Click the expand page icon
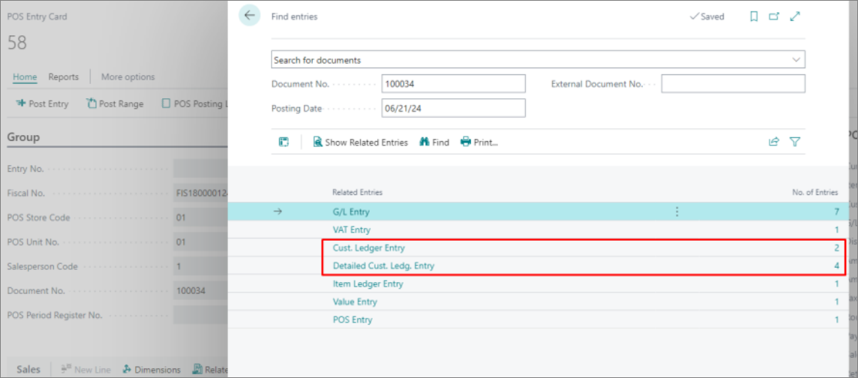Viewport: 858px width, 378px height. (x=795, y=16)
